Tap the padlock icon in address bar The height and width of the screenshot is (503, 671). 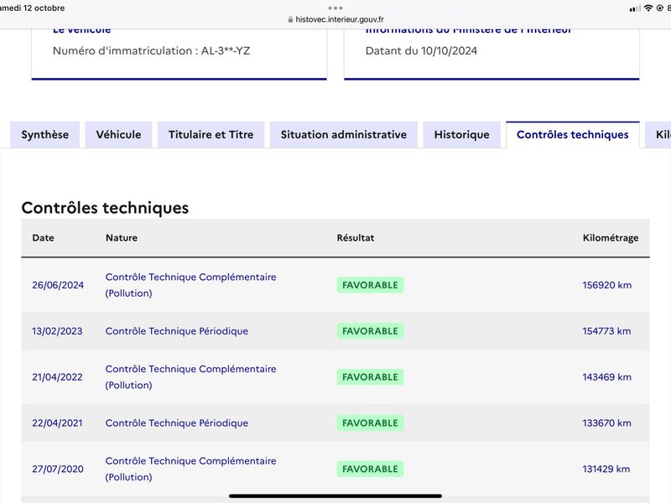290,19
